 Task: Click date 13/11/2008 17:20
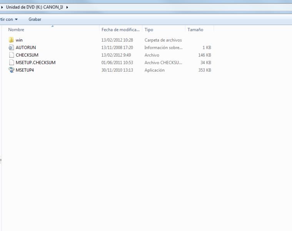tap(117, 47)
